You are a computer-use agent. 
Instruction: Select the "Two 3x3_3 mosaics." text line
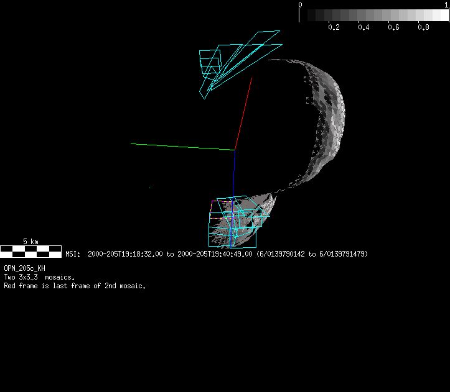point(39,277)
